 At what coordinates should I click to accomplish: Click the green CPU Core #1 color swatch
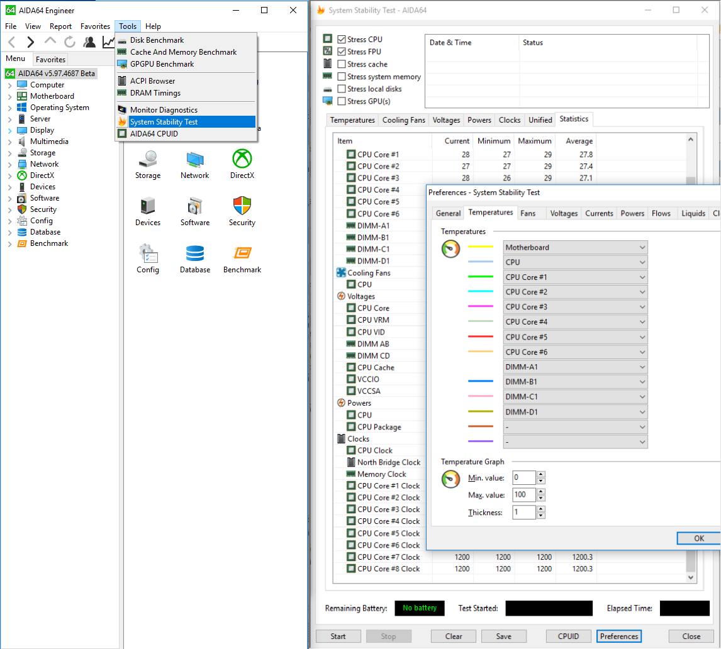[x=481, y=277]
